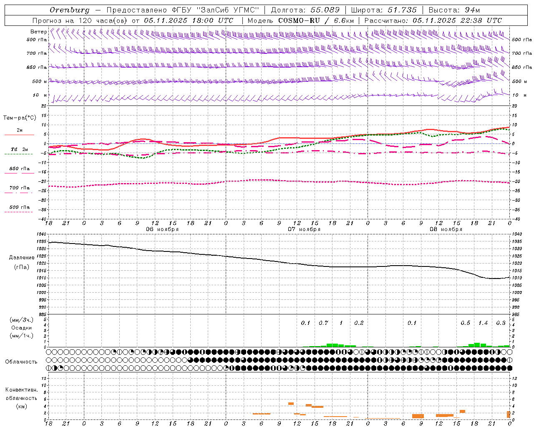Image resolution: width=534 pixels, height=427 pixels.
Task: Click the computed time 05.11.2025 22:38 UTC
Action: [x=457, y=20]
